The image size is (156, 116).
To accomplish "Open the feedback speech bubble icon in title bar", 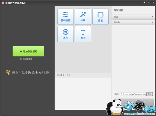I will pyautogui.click(x=144, y=2).
